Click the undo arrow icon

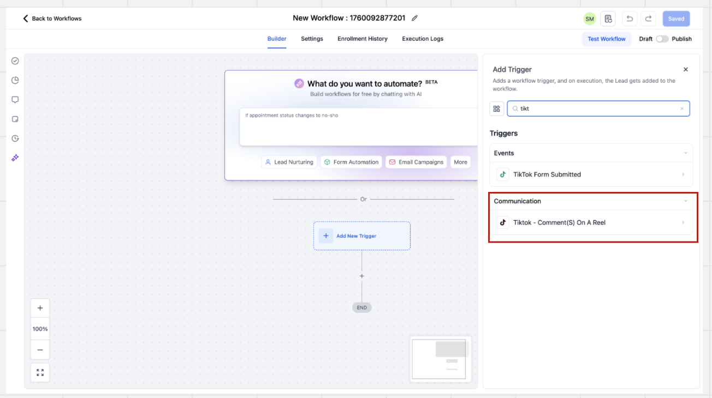click(x=630, y=19)
